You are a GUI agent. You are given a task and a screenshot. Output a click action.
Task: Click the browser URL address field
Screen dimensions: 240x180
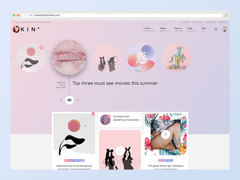coord(122,15)
